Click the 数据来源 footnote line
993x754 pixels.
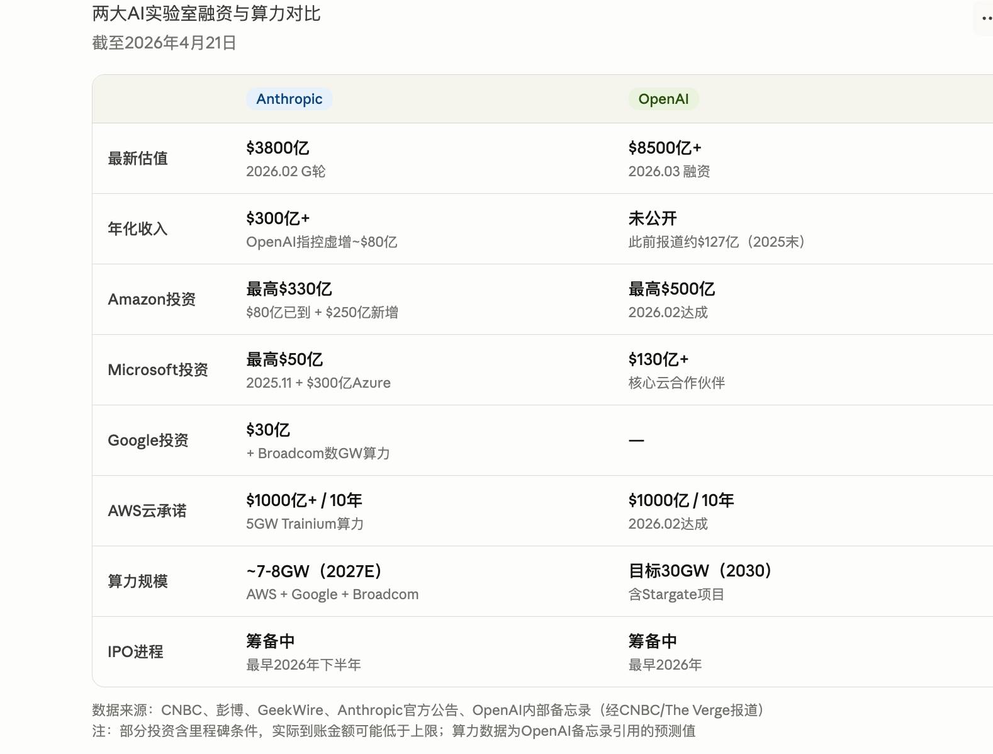coord(428,711)
